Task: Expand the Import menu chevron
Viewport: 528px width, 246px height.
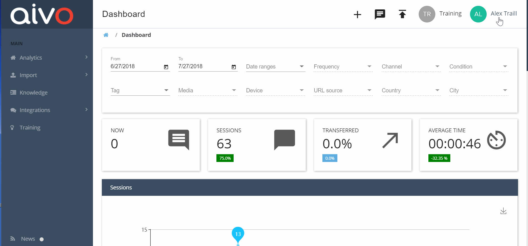Action: point(87,75)
